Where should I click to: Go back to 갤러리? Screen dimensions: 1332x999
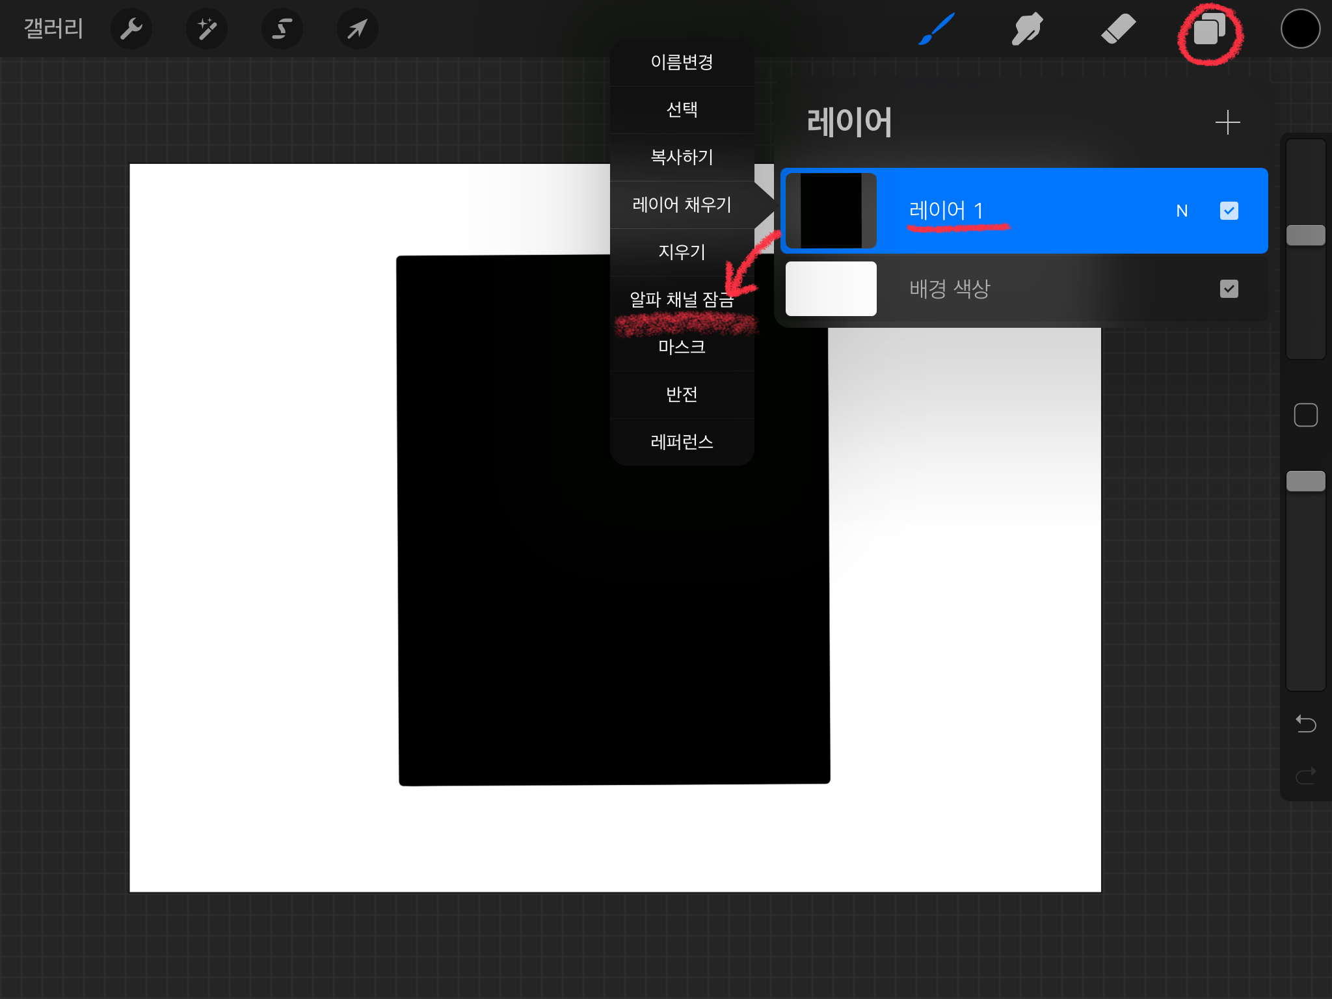coord(53,29)
